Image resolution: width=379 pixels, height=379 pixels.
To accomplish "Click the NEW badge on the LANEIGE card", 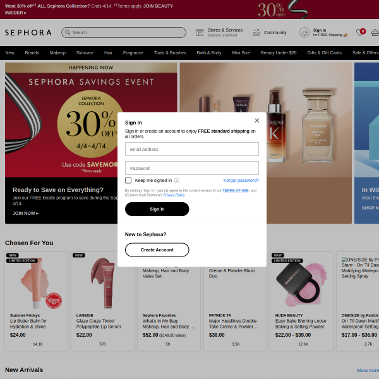I will (x=79, y=255).
